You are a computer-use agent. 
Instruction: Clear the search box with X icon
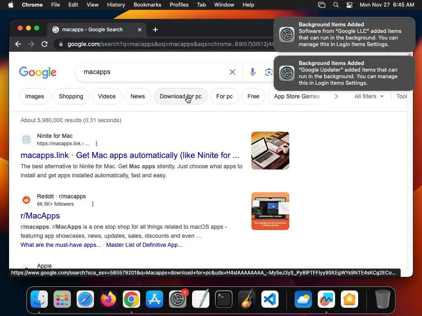232,72
